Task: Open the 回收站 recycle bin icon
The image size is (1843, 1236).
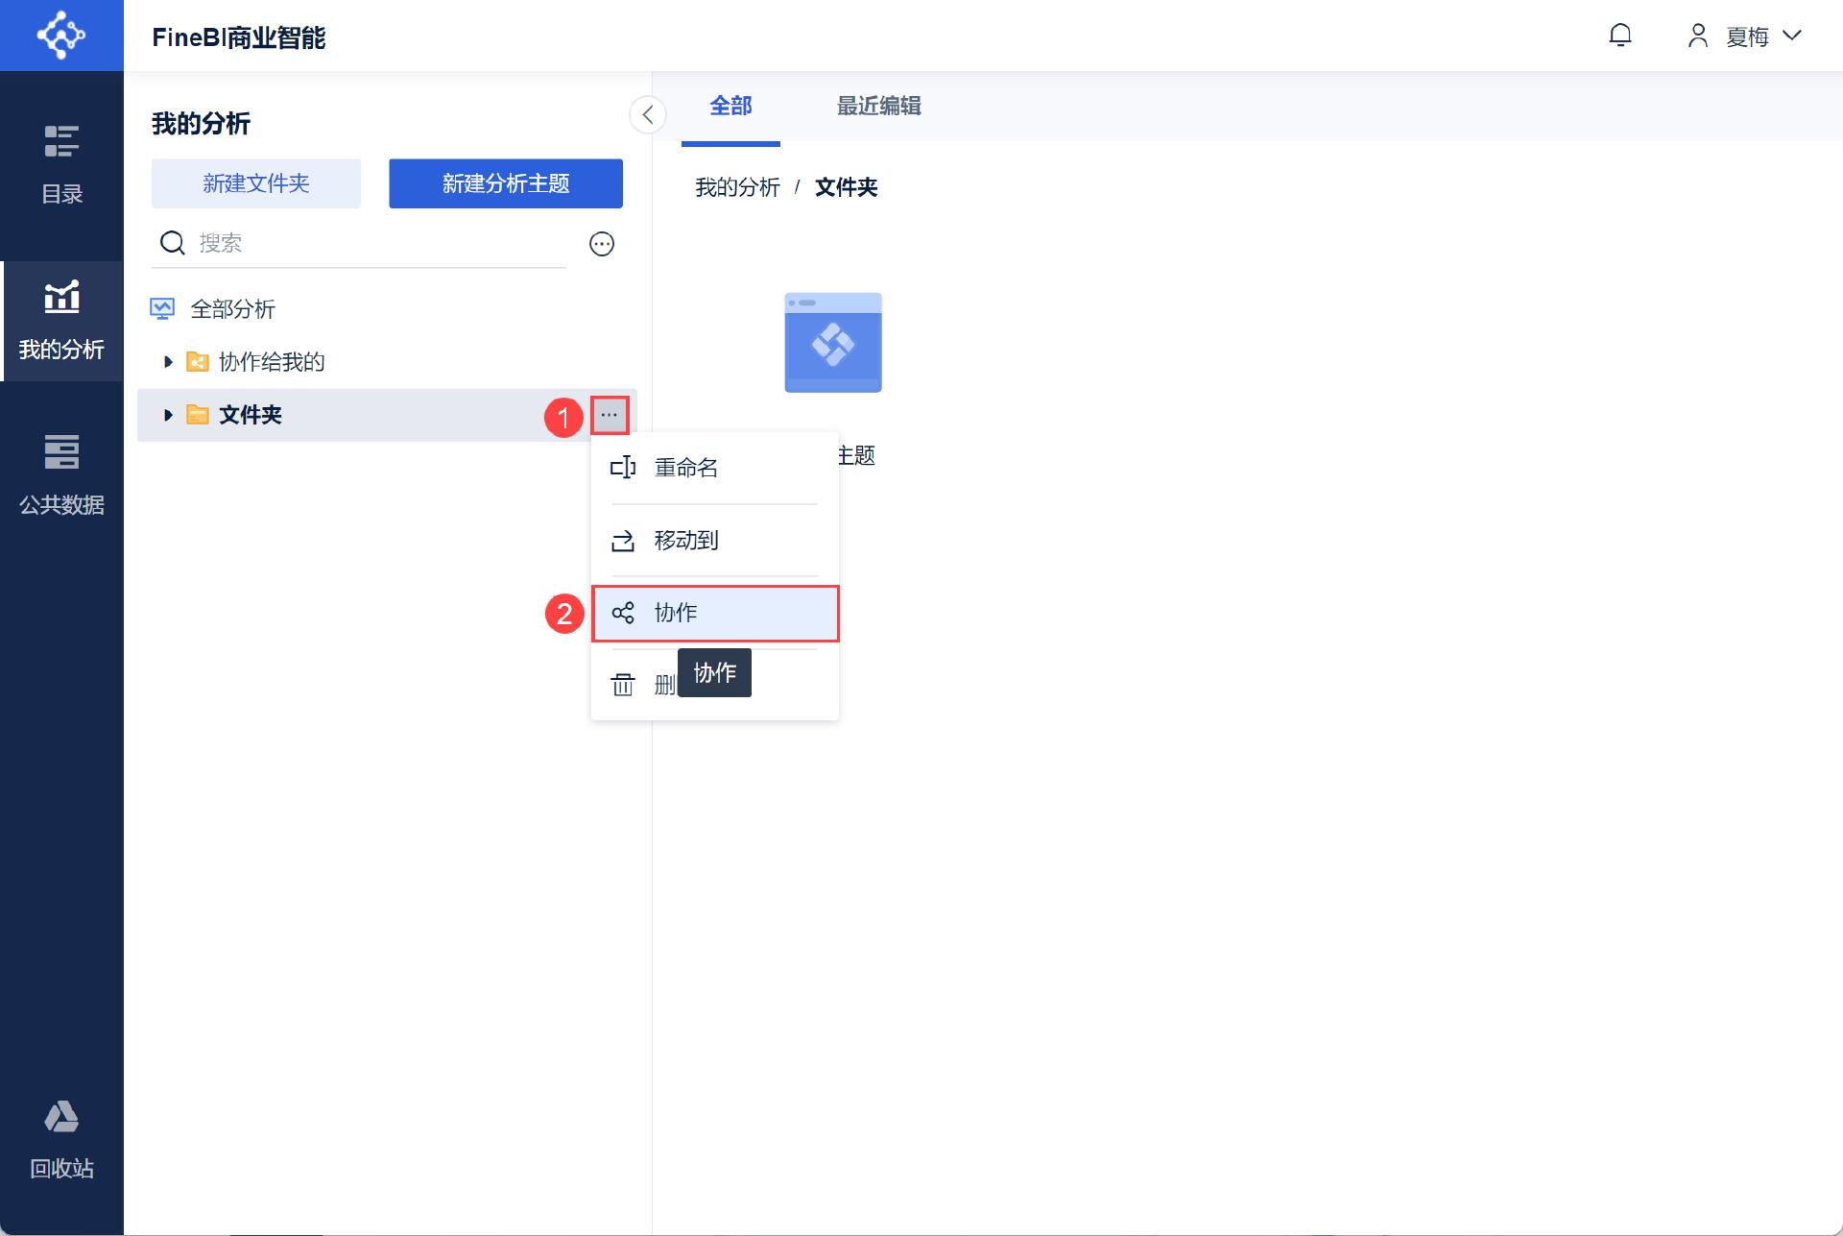Action: pos(60,1117)
